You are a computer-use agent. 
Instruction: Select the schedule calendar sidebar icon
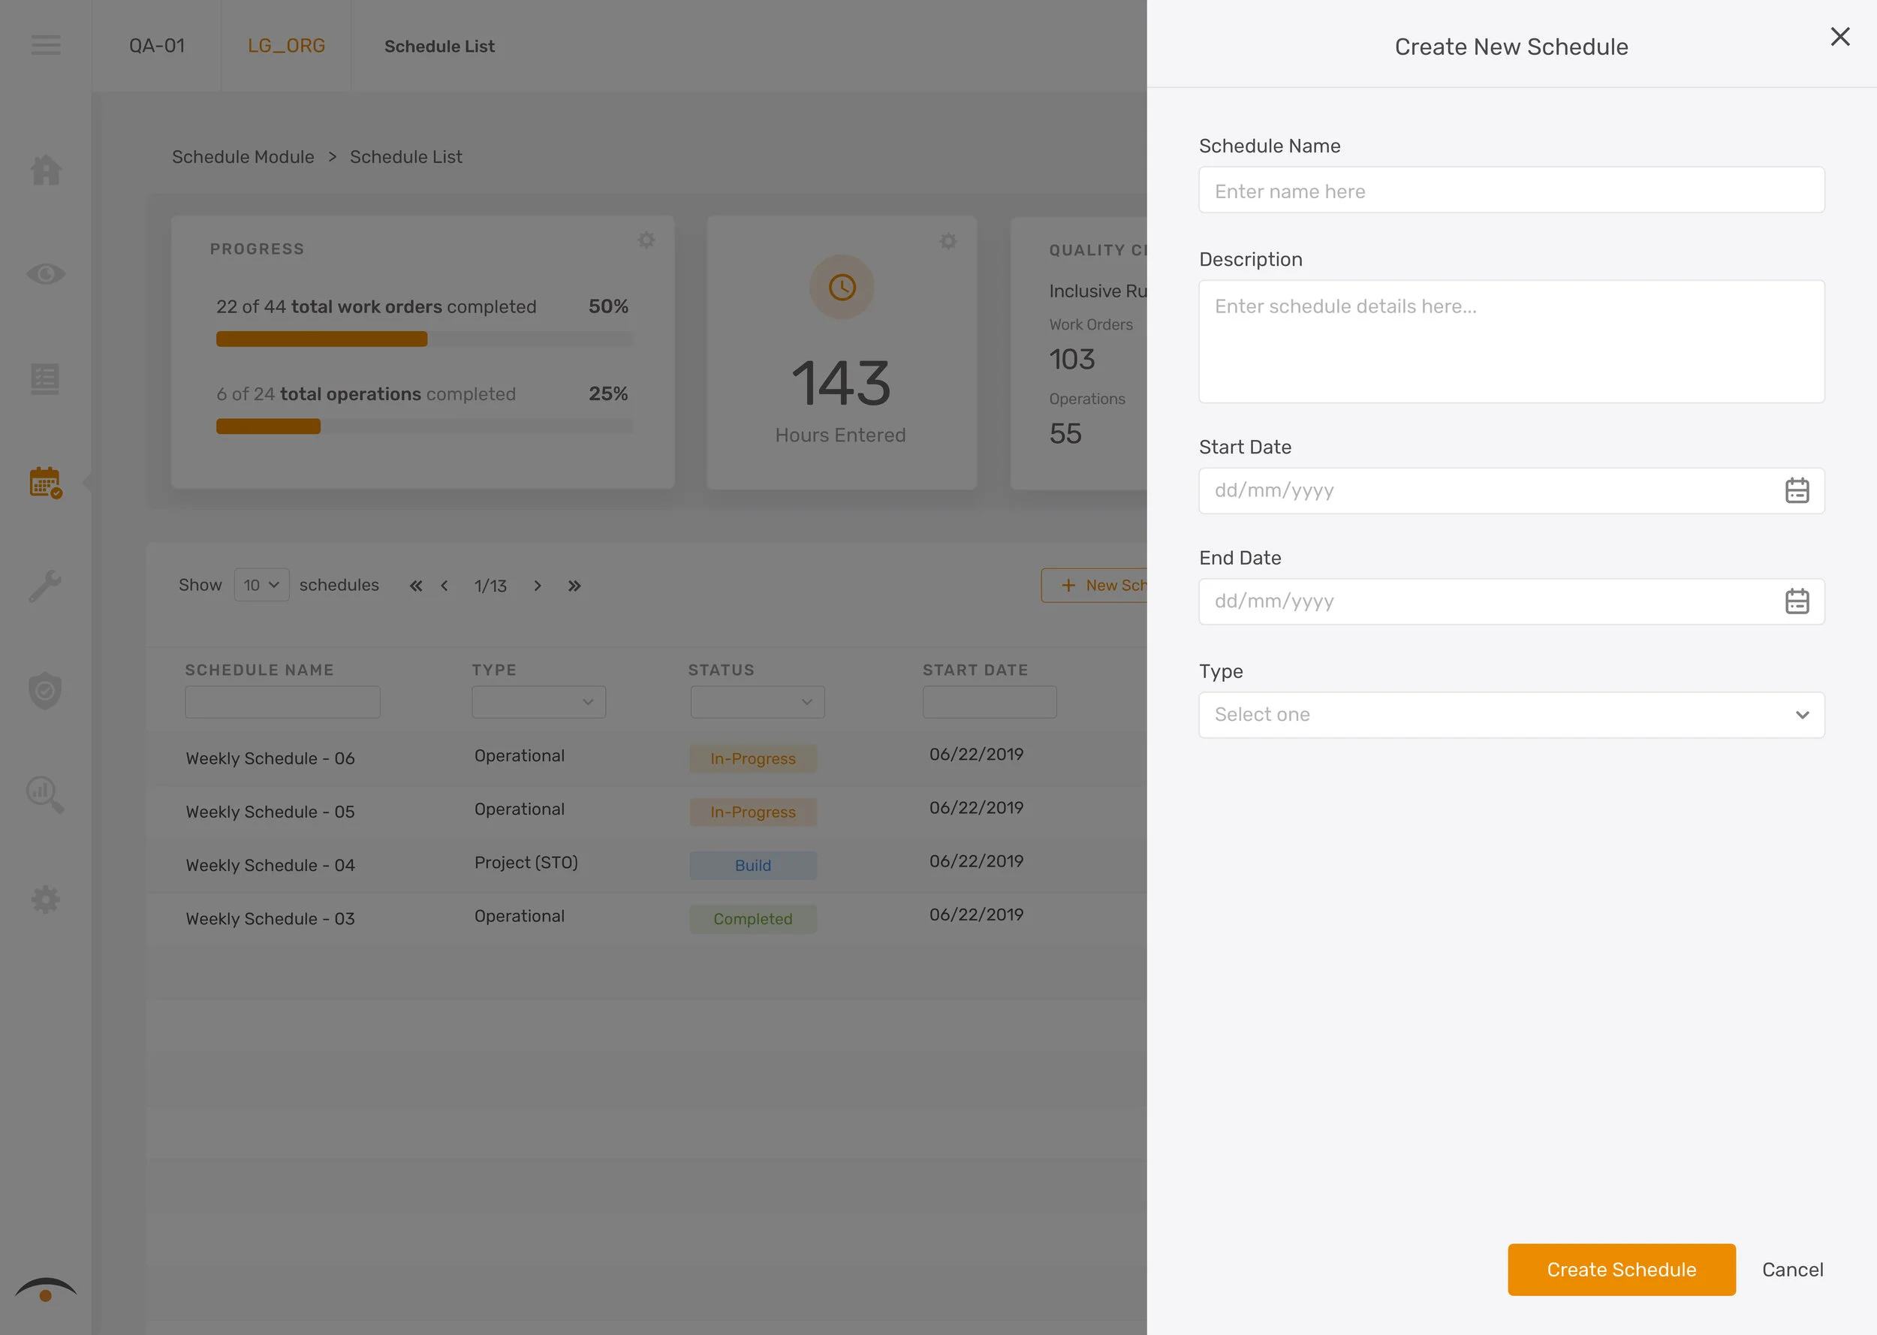point(46,483)
